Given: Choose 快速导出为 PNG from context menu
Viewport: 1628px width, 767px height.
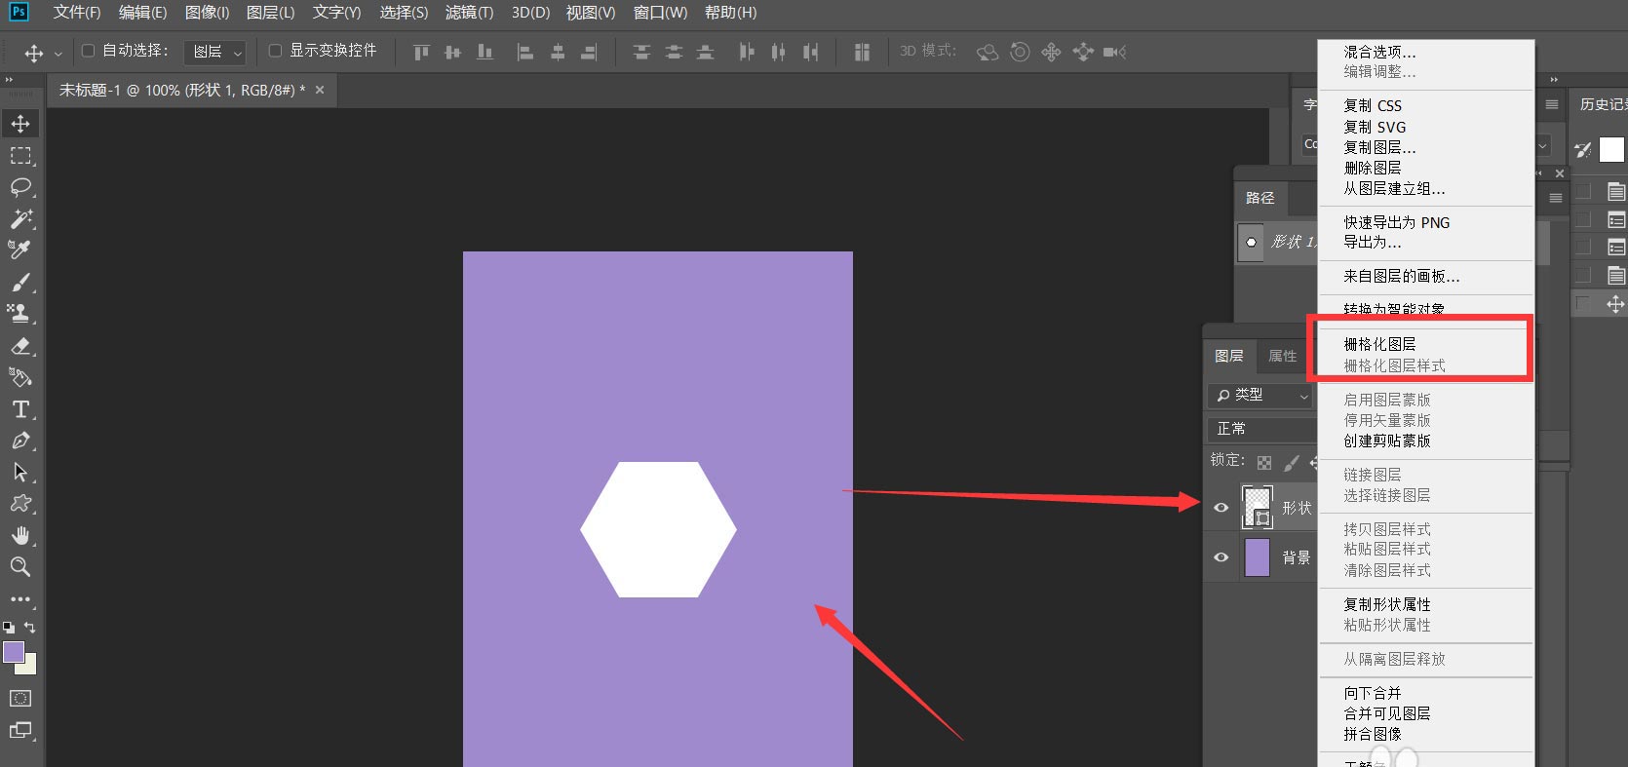Looking at the screenshot, I should (1396, 222).
